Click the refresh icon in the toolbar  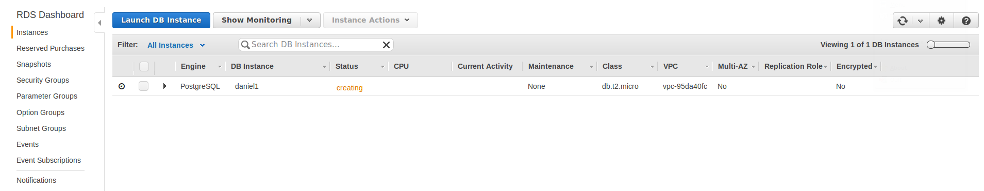pyautogui.click(x=903, y=21)
